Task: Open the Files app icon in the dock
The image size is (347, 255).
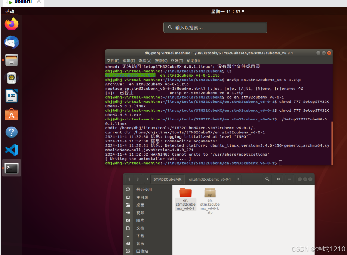Action: [x=11, y=60]
